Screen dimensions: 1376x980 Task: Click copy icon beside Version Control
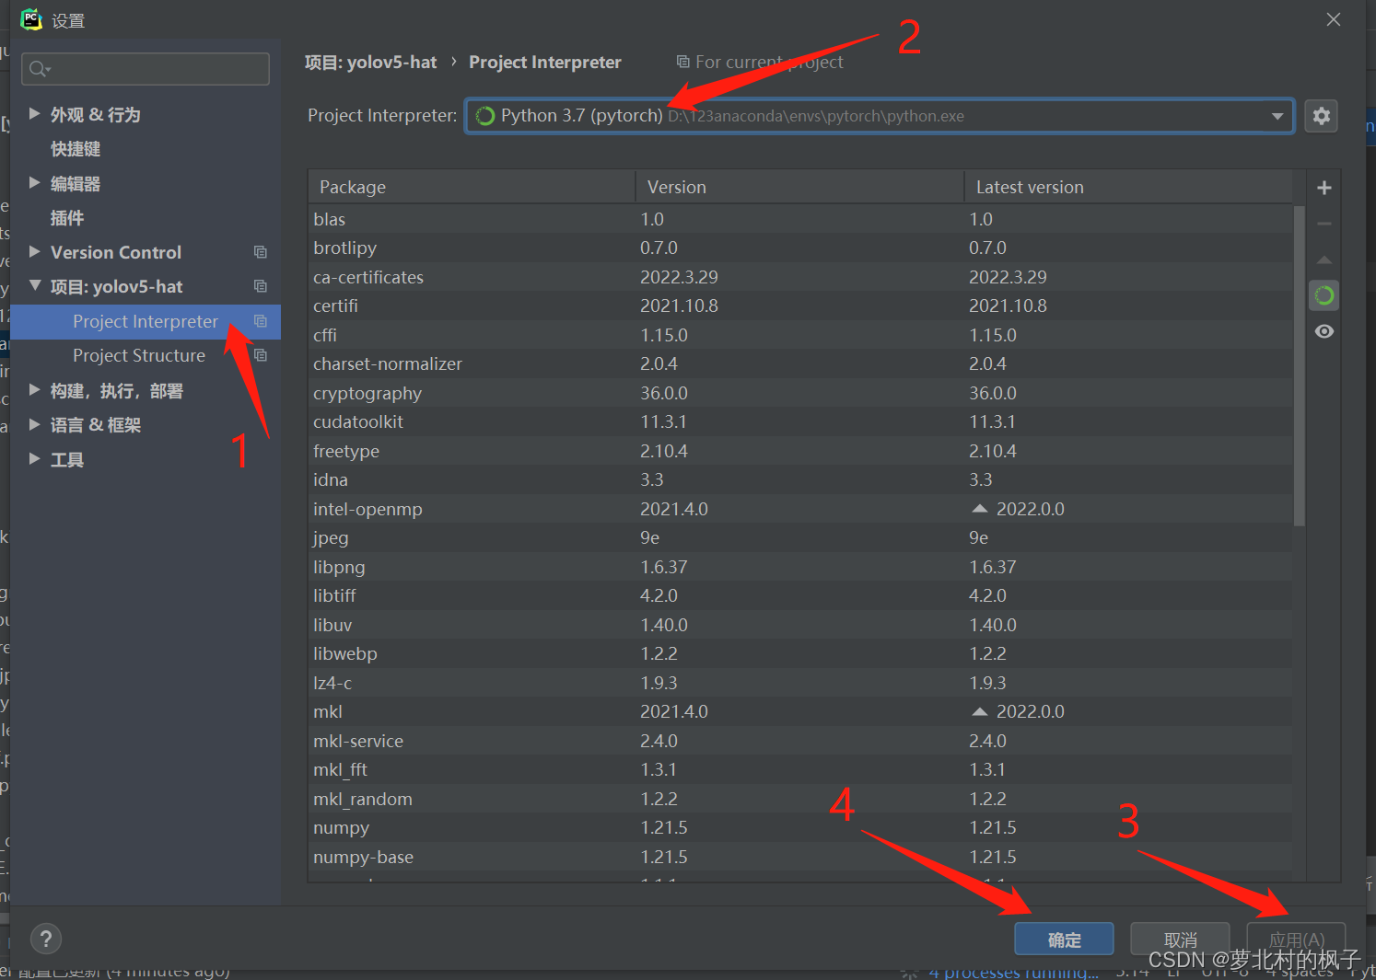coord(261,252)
